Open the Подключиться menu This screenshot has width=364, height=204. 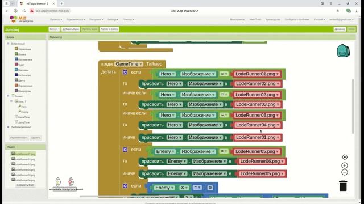coord(76,20)
